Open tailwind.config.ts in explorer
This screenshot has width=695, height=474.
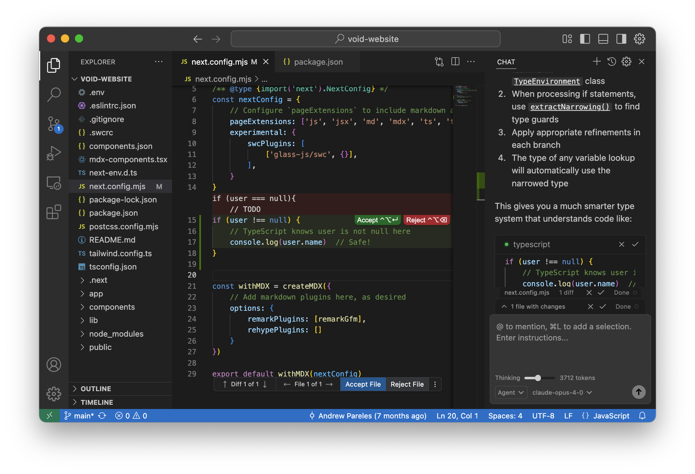click(120, 253)
